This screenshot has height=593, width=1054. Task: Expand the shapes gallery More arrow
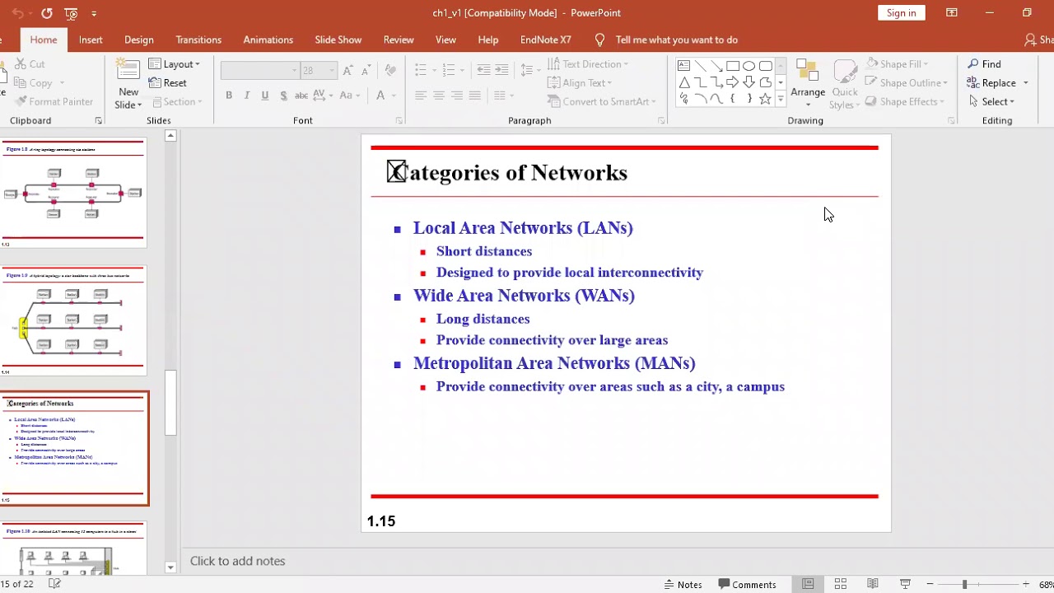[x=781, y=99]
